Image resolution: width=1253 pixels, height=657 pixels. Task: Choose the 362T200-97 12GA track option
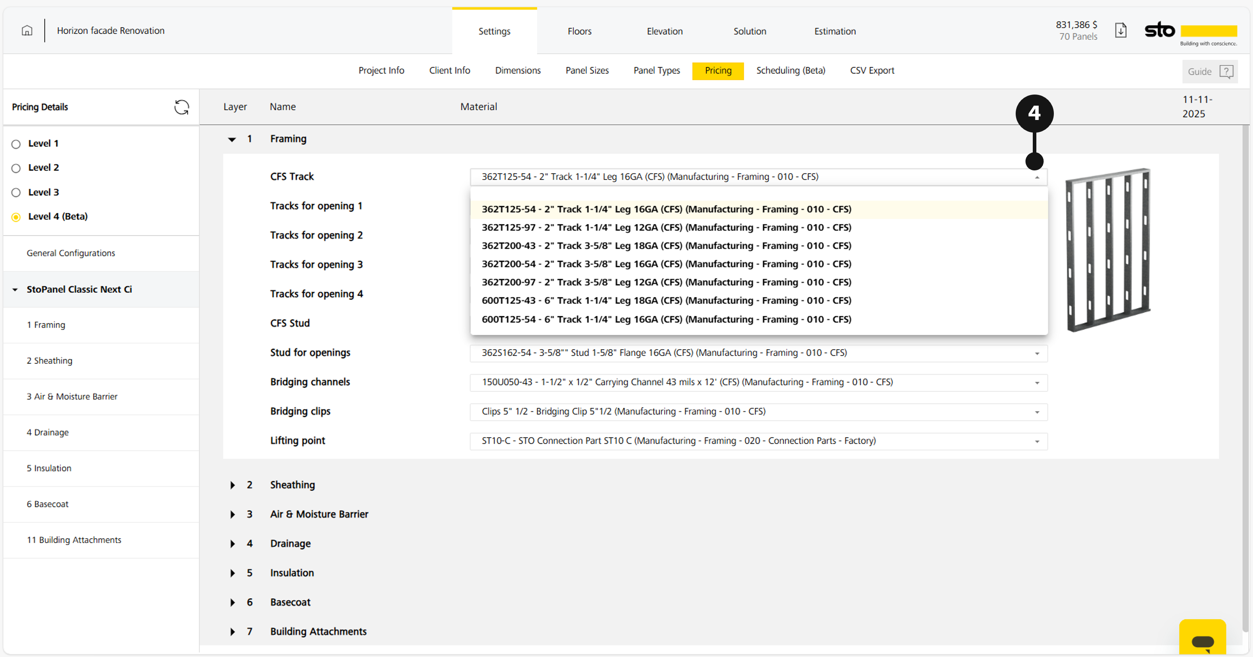pyautogui.click(x=758, y=282)
